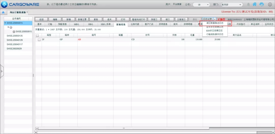Click the 主管提交 button

pos(181,19)
